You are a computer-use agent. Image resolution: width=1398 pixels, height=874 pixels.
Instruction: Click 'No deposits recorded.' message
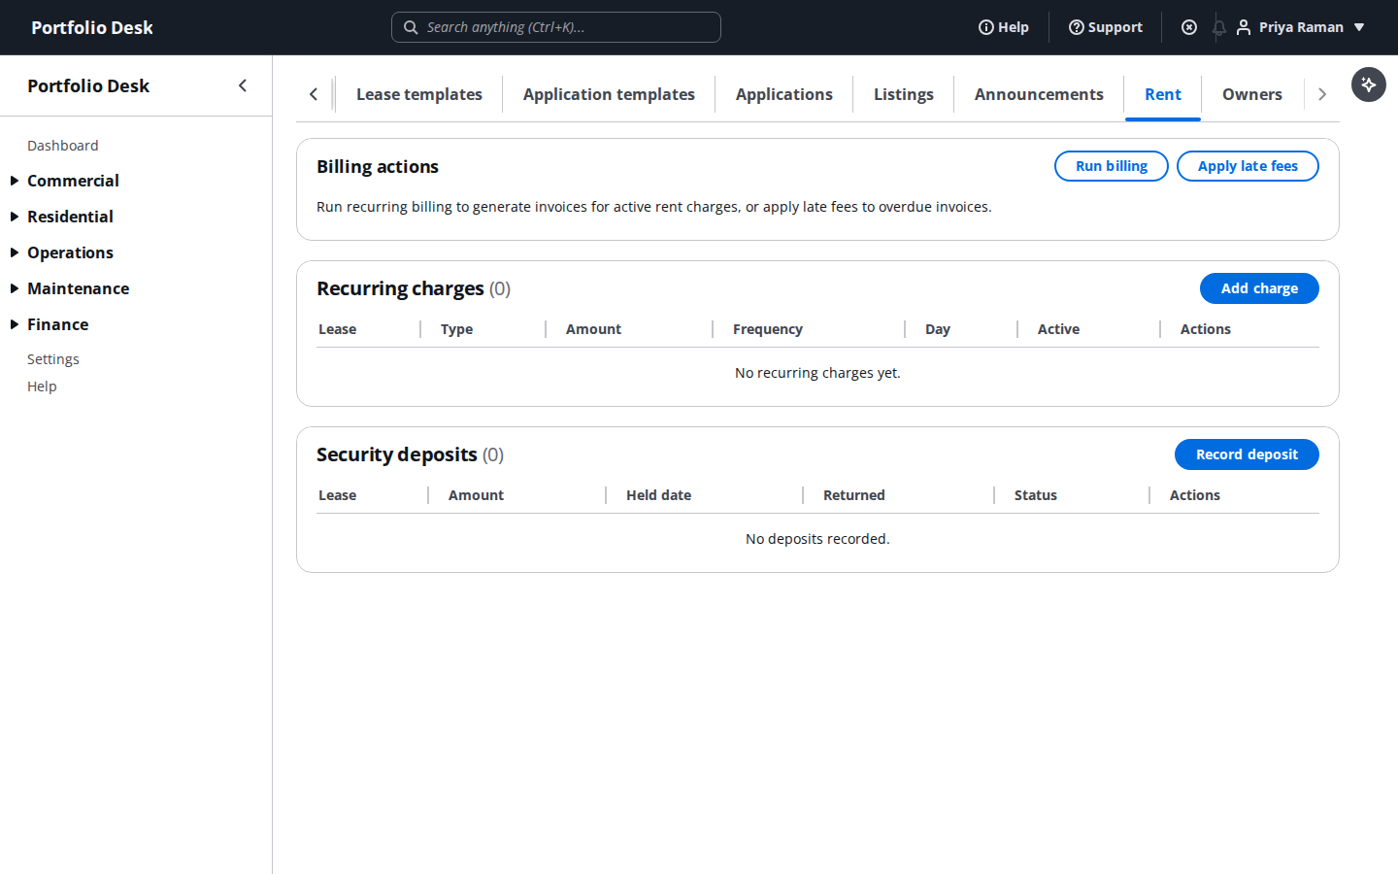click(x=817, y=539)
